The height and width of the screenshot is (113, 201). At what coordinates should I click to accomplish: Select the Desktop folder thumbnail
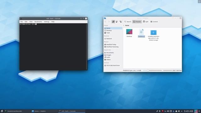[129, 32]
